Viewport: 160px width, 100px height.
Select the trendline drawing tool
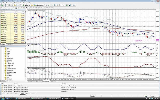pyautogui.click(x=13, y=8)
